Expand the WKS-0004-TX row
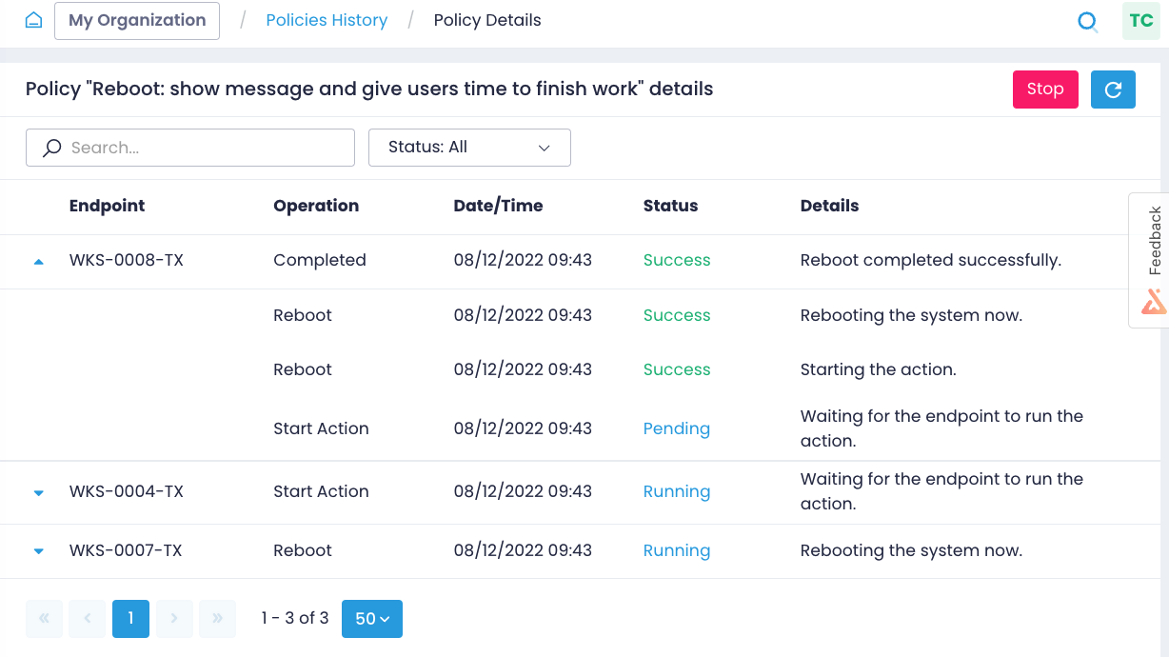The height and width of the screenshot is (657, 1169). [x=39, y=492]
